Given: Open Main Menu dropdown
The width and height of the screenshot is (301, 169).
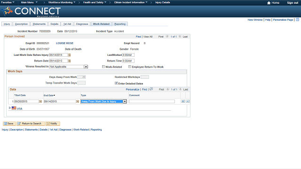Looking at the screenshot, I should 29,2.
